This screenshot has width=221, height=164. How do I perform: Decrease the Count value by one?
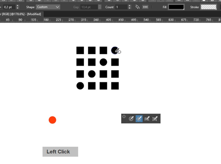(130, 8)
